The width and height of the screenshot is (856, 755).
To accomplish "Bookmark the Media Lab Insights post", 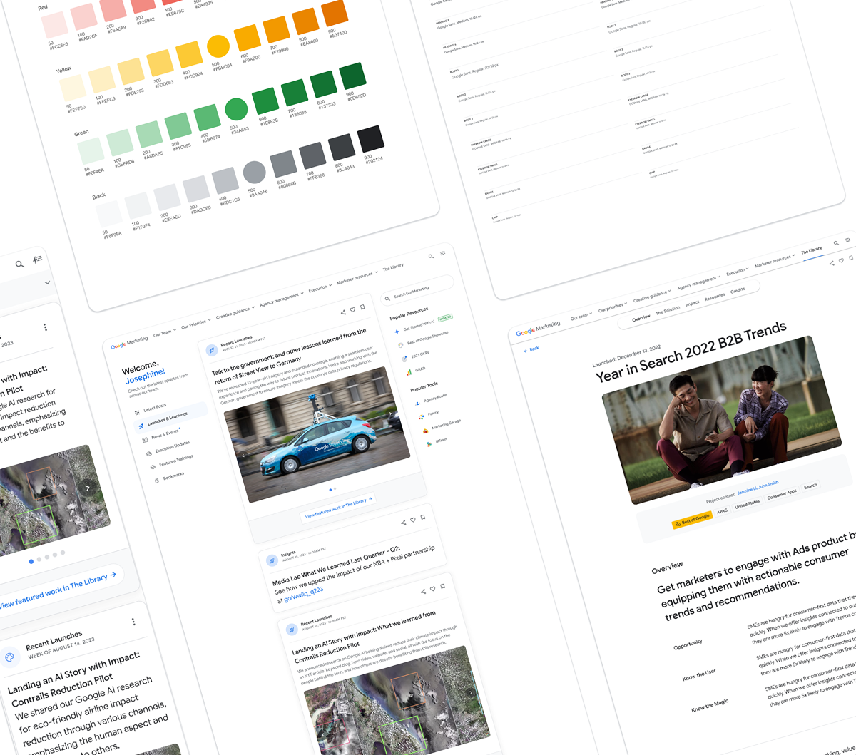I will pos(423,518).
